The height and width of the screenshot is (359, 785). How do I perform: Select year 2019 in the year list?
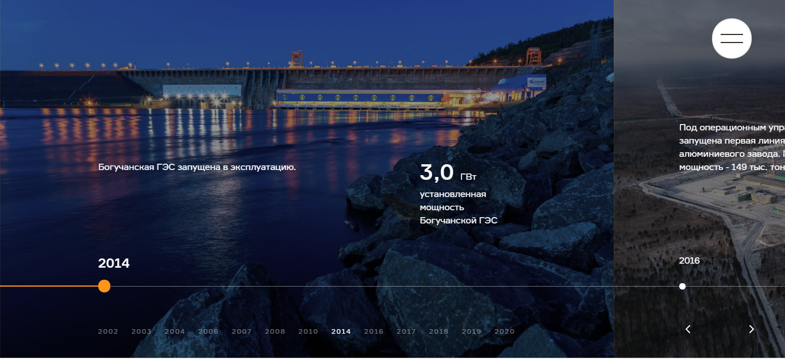pyautogui.click(x=472, y=331)
